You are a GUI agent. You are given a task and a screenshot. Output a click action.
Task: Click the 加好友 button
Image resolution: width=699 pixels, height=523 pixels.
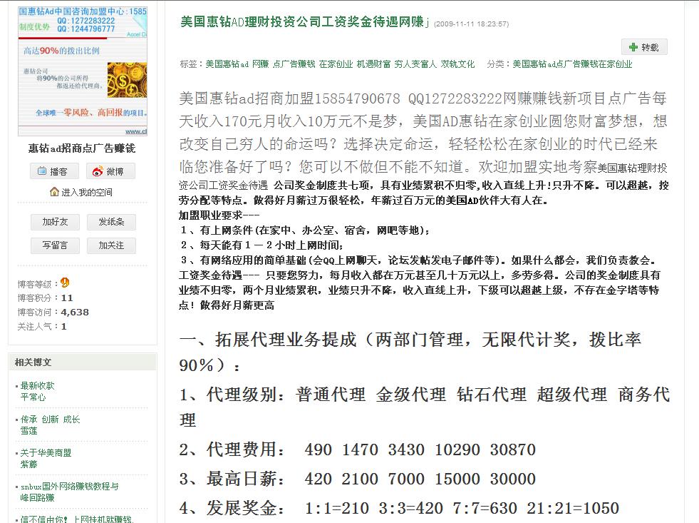pos(56,222)
